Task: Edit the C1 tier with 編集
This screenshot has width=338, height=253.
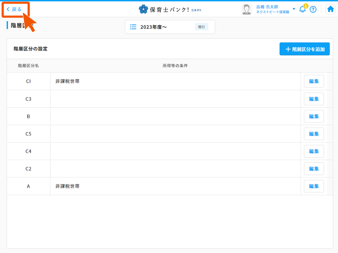Action: pyautogui.click(x=314, y=81)
